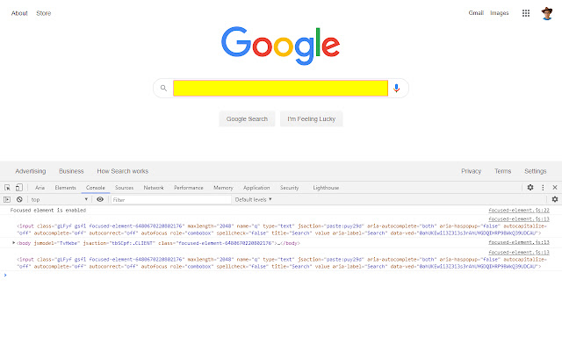Open the Store link
Image resolution: width=562 pixels, height=351 pixels.
tap(43, 13)
